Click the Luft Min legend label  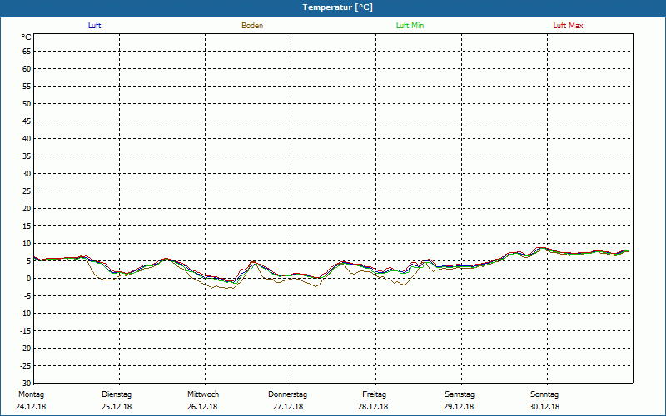tap(410, 26)
